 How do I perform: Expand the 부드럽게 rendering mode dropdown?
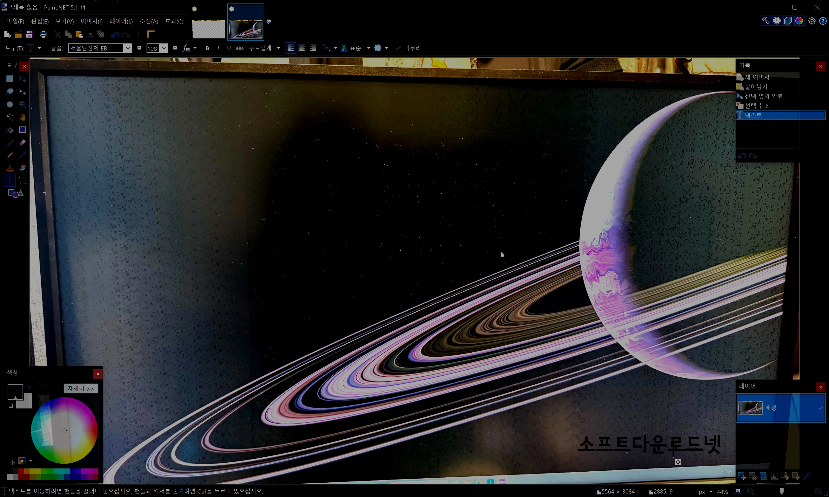278,48
